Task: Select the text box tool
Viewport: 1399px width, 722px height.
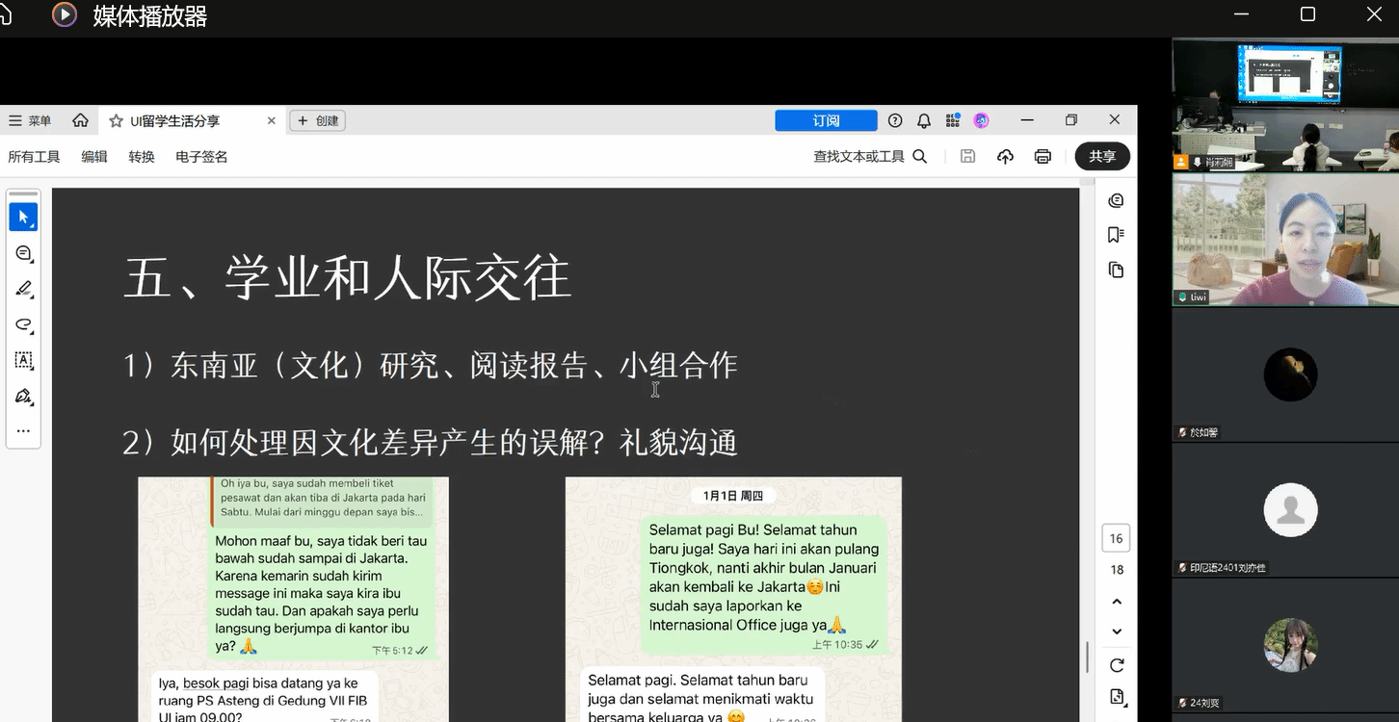Action: (23, 360)
